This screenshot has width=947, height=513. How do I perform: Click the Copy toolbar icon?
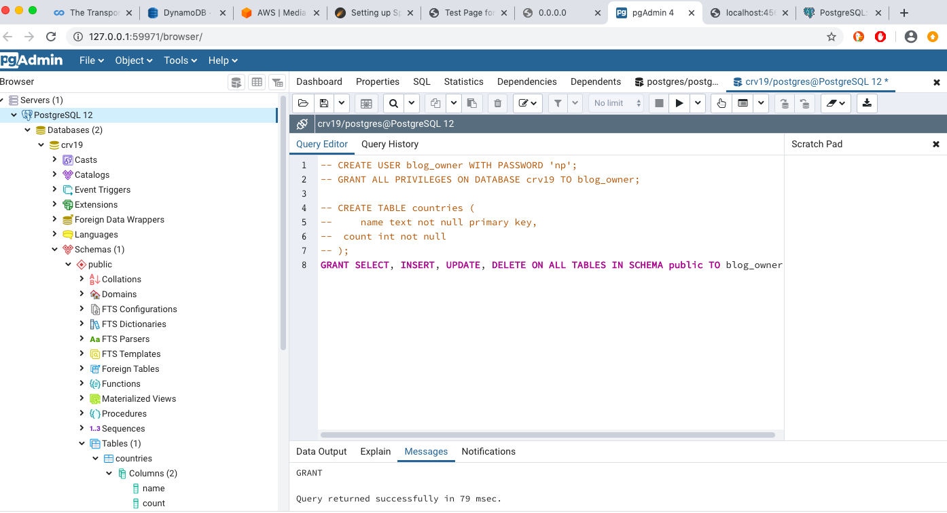point(435,103)
